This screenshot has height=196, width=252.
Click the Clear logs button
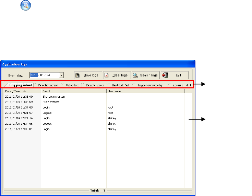tap(117, 75)
